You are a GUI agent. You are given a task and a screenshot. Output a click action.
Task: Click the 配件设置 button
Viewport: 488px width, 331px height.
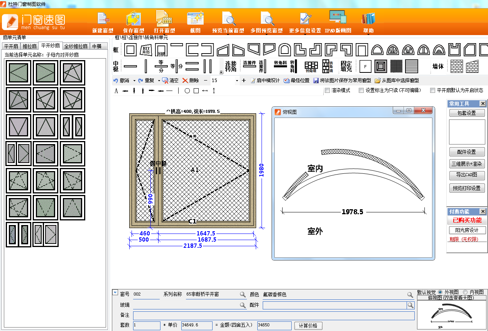coord(467,152)
